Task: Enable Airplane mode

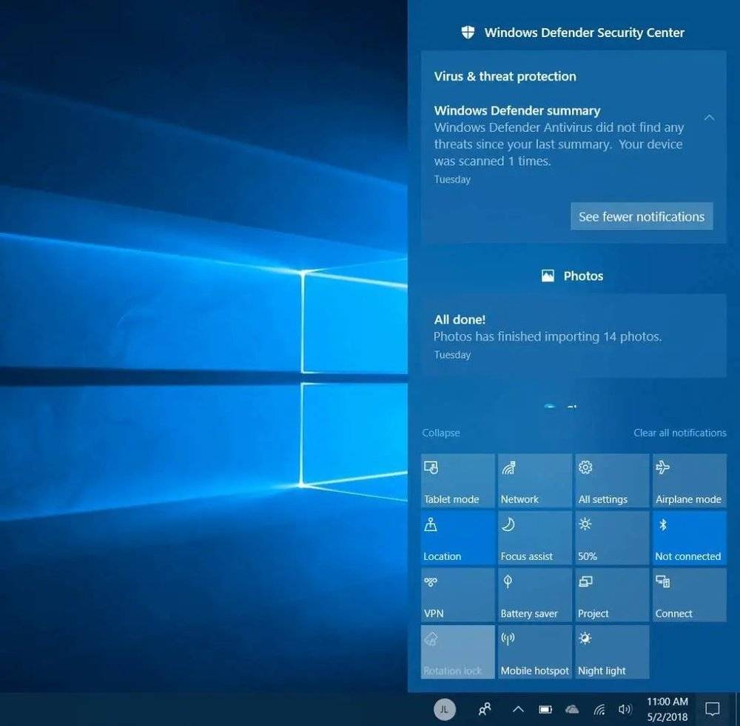Action: (x=689, y=481)
